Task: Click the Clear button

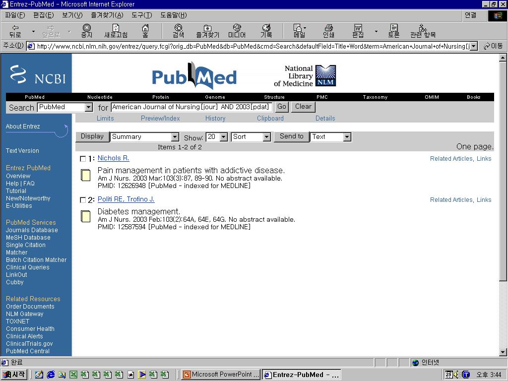Action: click(x=303, y=107)
